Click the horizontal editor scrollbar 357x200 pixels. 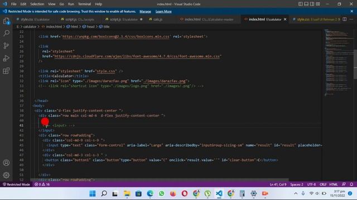click(x=160, y=180)
